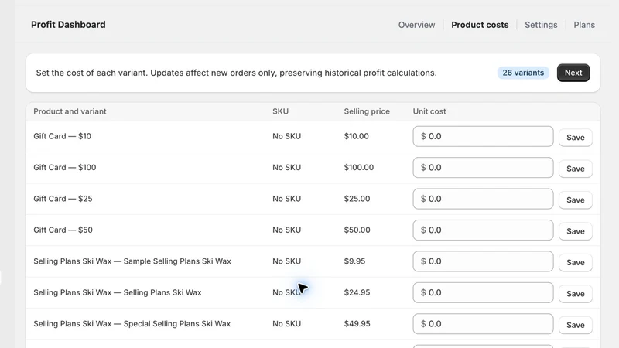Save cost for Sample Selling Plans Ski Wax
The width and height of the screenshot is (619, 348).
tap(575, 262)
